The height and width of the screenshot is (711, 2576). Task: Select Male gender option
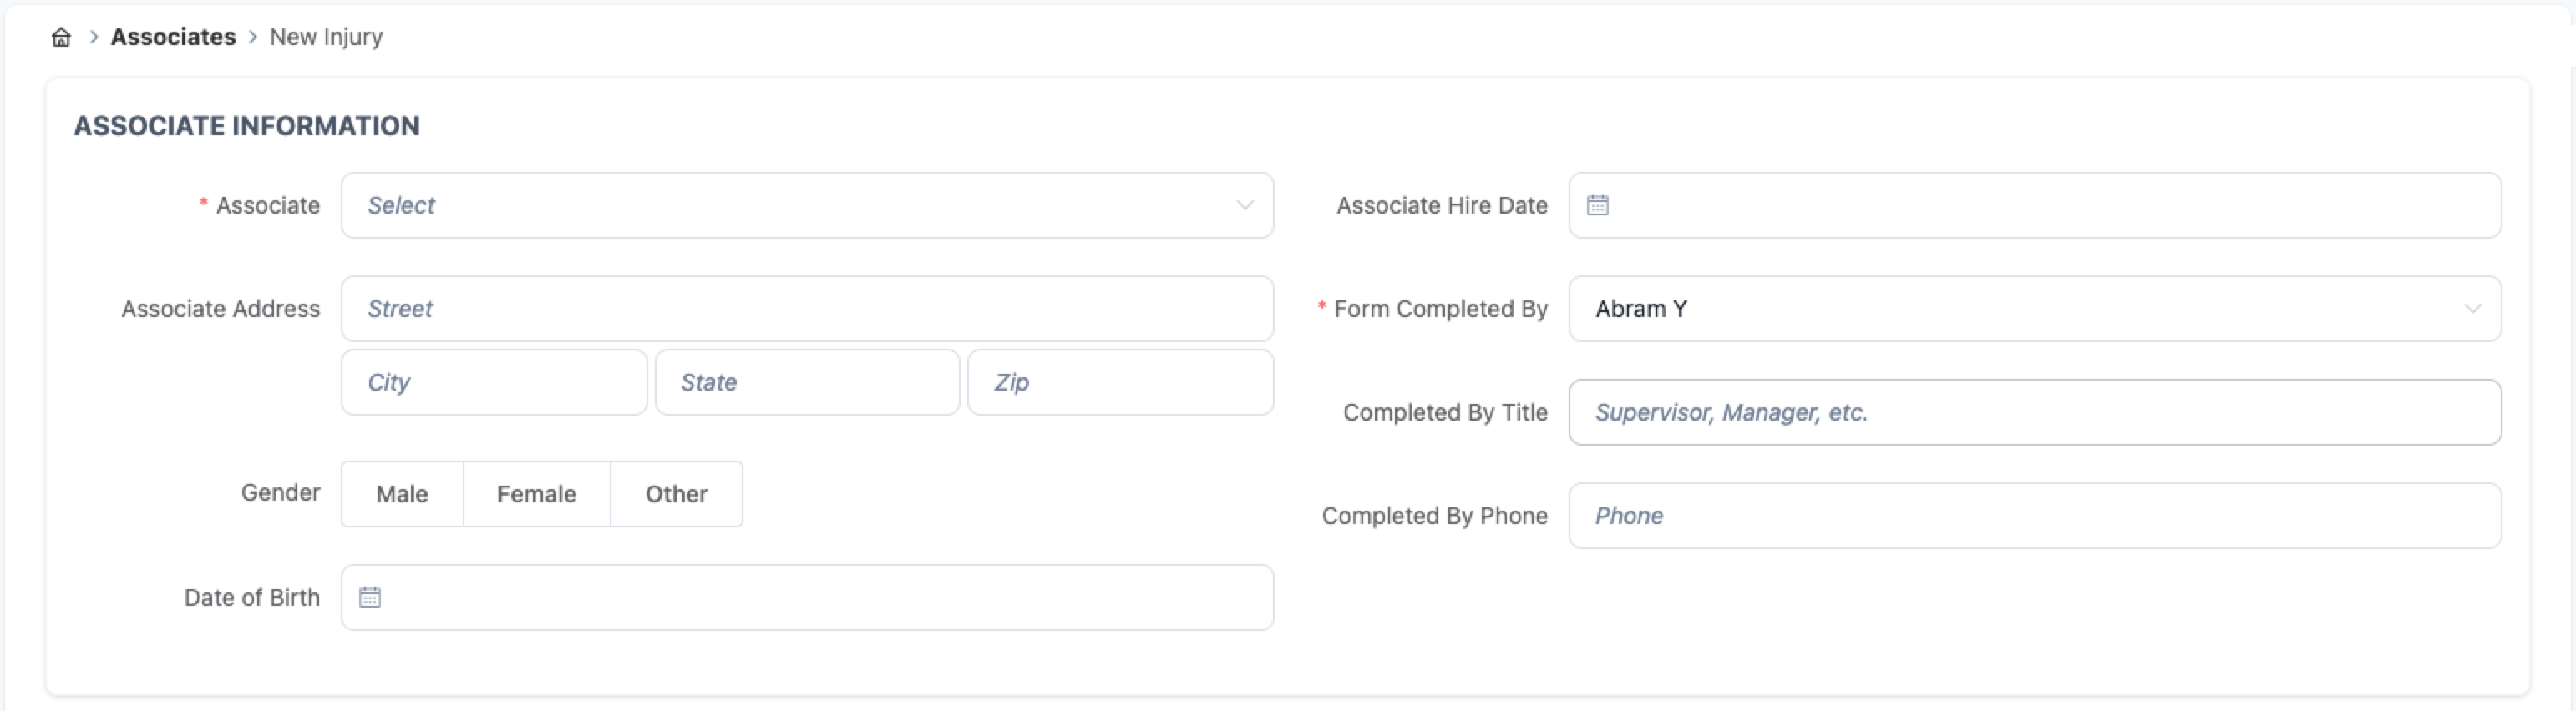point(402,493)
